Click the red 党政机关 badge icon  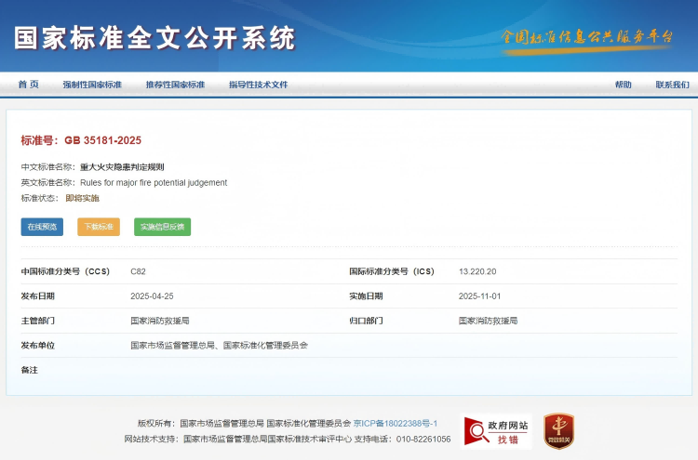coord(558,432)
